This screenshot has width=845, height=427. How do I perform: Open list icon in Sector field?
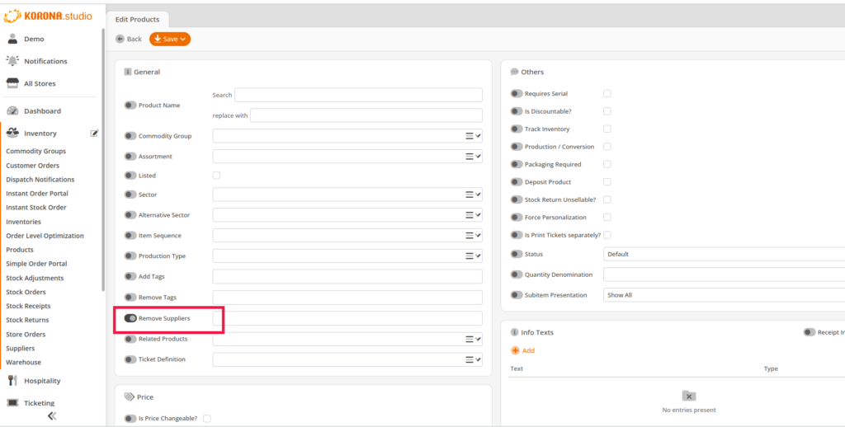coord(470,195)
